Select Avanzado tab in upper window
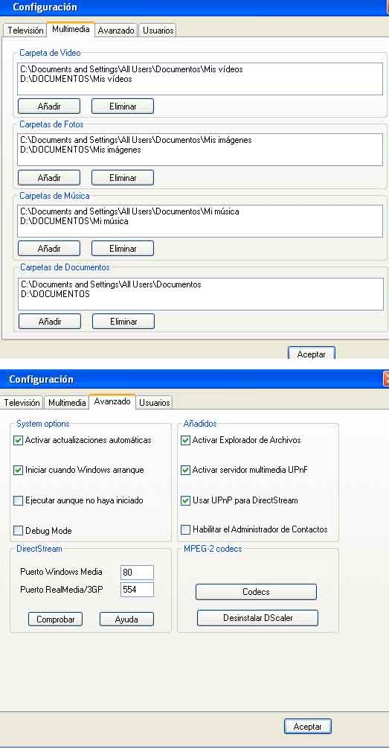This screenshot has width=389, height=755. 116,30
